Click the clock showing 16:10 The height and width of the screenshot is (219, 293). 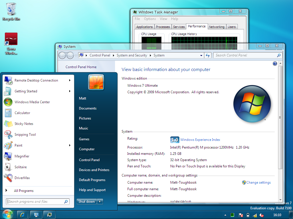277,215
